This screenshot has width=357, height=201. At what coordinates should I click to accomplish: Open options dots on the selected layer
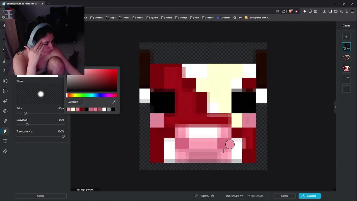pos(347,45)
